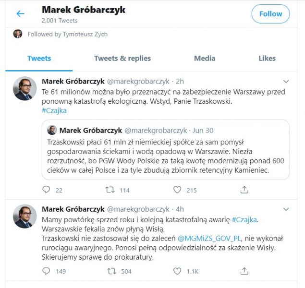Switch to the Tweets & replies tab

[x=122, y=59]
